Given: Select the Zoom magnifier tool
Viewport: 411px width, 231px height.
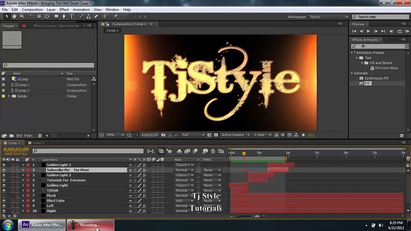Looking at the screenshot, I should (x=22, y=17).
